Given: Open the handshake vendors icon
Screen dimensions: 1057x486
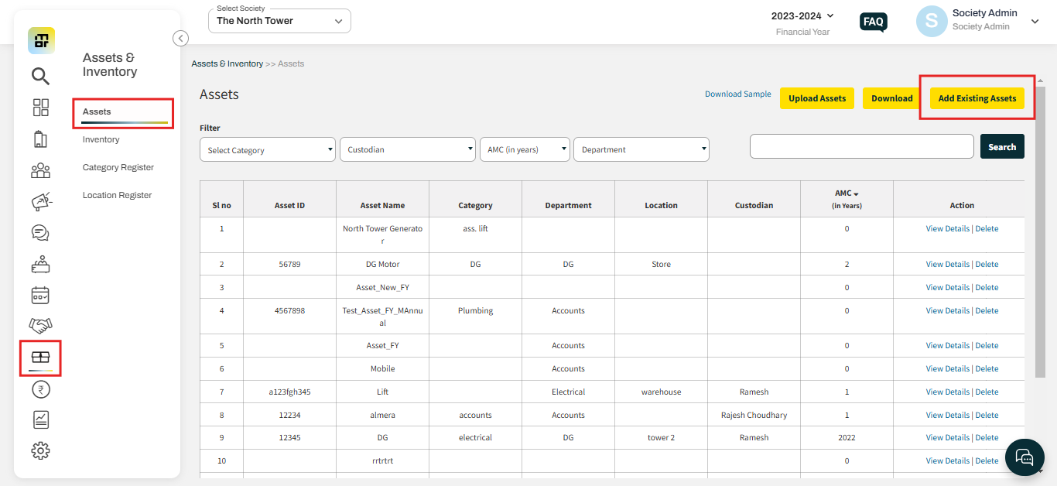Looking at the screenshot, I should tap(40, 326).
